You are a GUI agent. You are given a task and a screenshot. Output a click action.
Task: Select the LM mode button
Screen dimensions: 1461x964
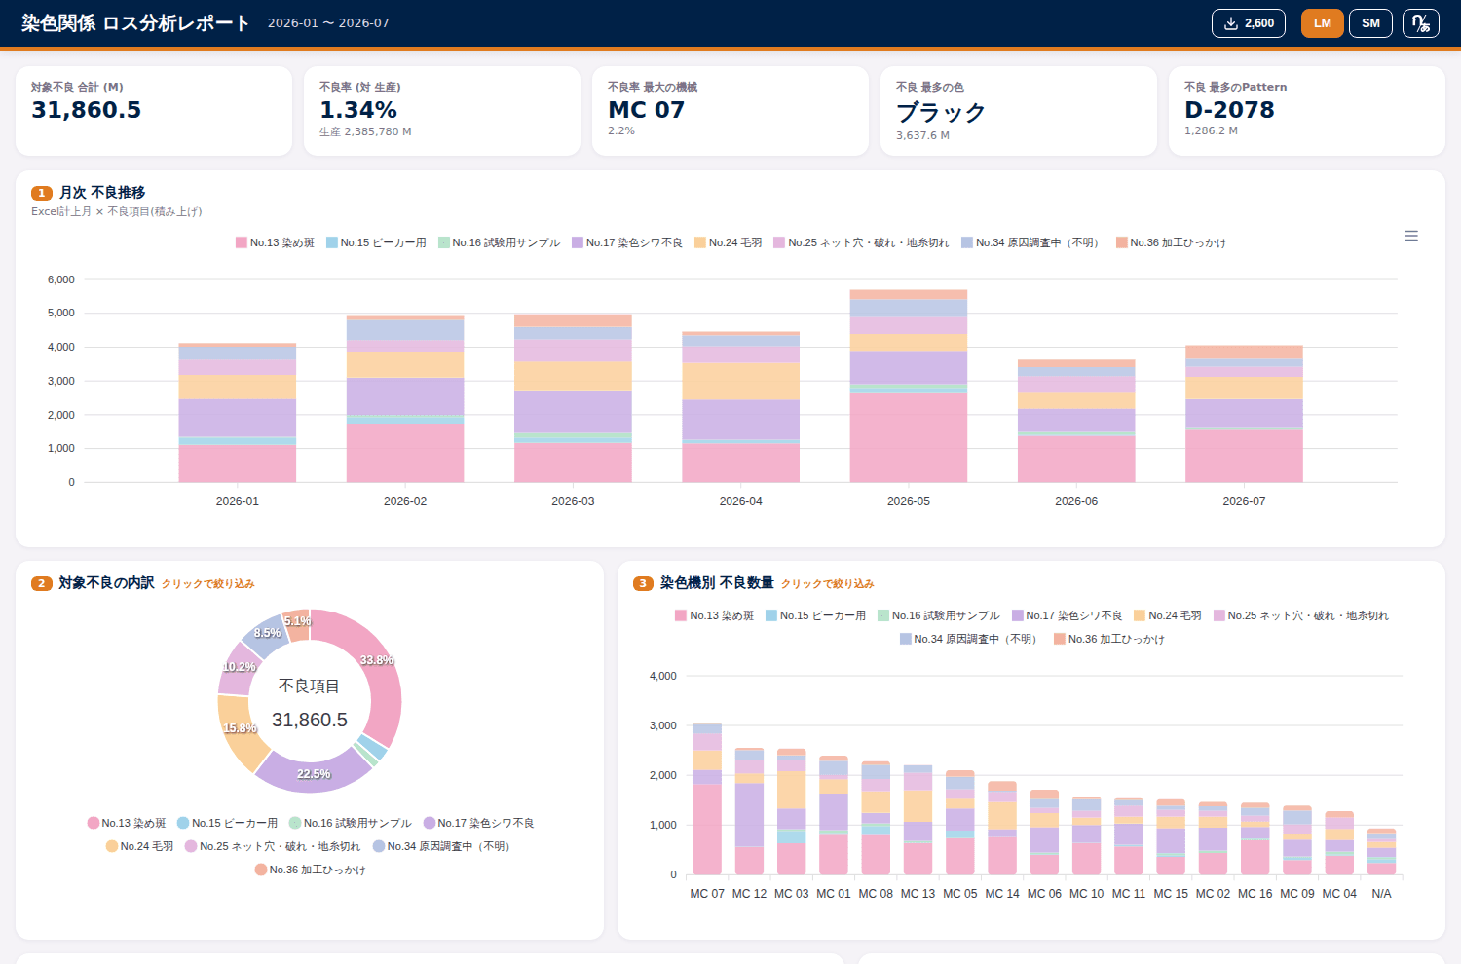click(x=1322, y=23)
